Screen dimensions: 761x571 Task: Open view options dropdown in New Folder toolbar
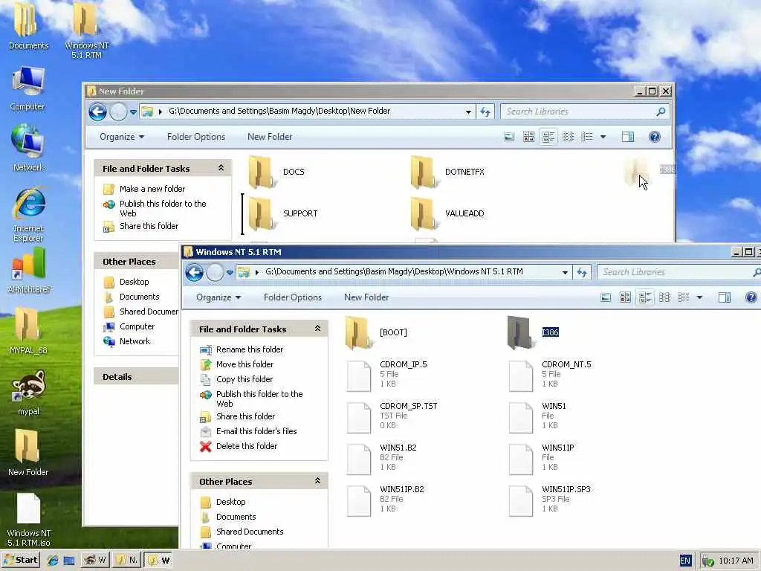tap(603, 137)
